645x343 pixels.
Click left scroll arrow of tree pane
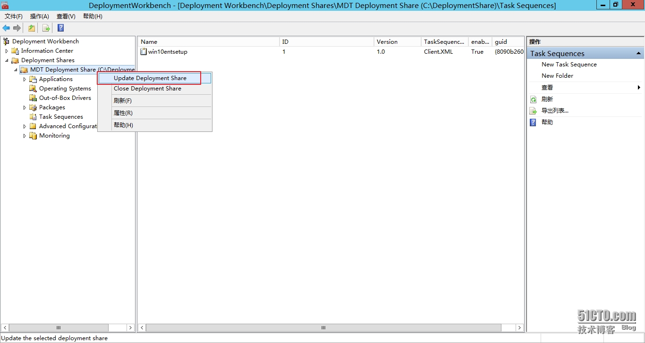coord(5,328)
